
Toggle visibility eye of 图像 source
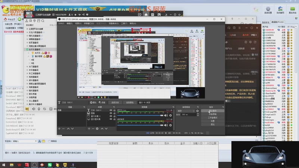[111, 113]
